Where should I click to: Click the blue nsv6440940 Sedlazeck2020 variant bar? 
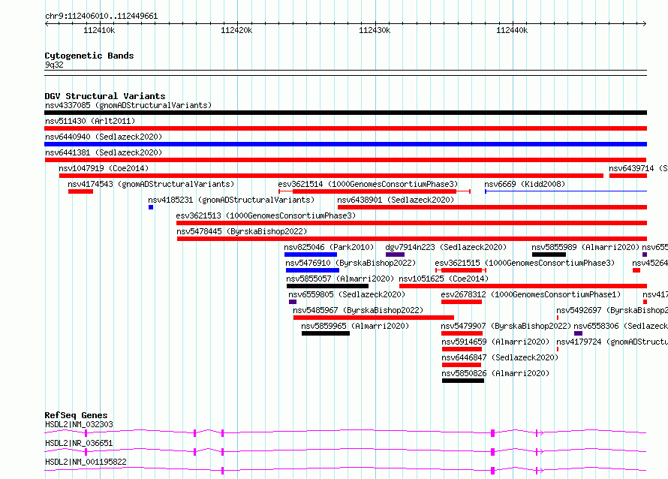(x=345, y=144)
